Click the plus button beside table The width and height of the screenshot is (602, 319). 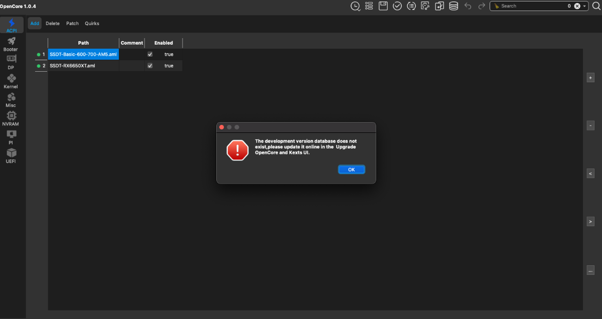tap(590, 78)
